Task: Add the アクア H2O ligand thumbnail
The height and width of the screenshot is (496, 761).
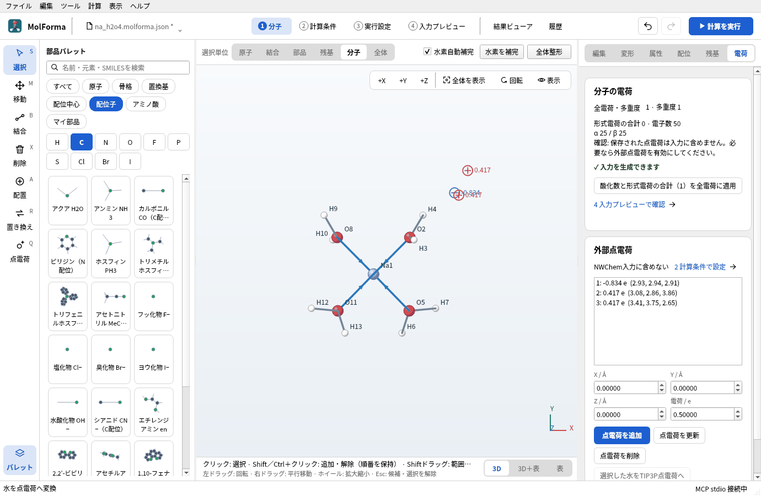Action: (x=68, y=201)
